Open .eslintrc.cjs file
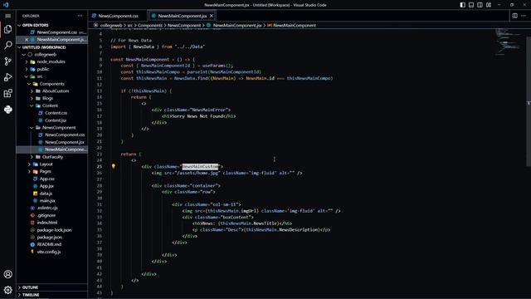This screenshot has height=299, width=531. 46,208
